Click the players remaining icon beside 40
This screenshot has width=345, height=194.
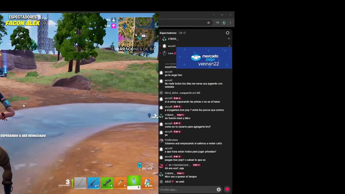(114, 20)
